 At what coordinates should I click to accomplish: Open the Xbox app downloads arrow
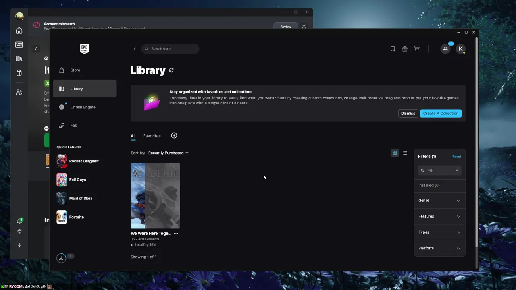pyautogui.click(x=19, y=245)
